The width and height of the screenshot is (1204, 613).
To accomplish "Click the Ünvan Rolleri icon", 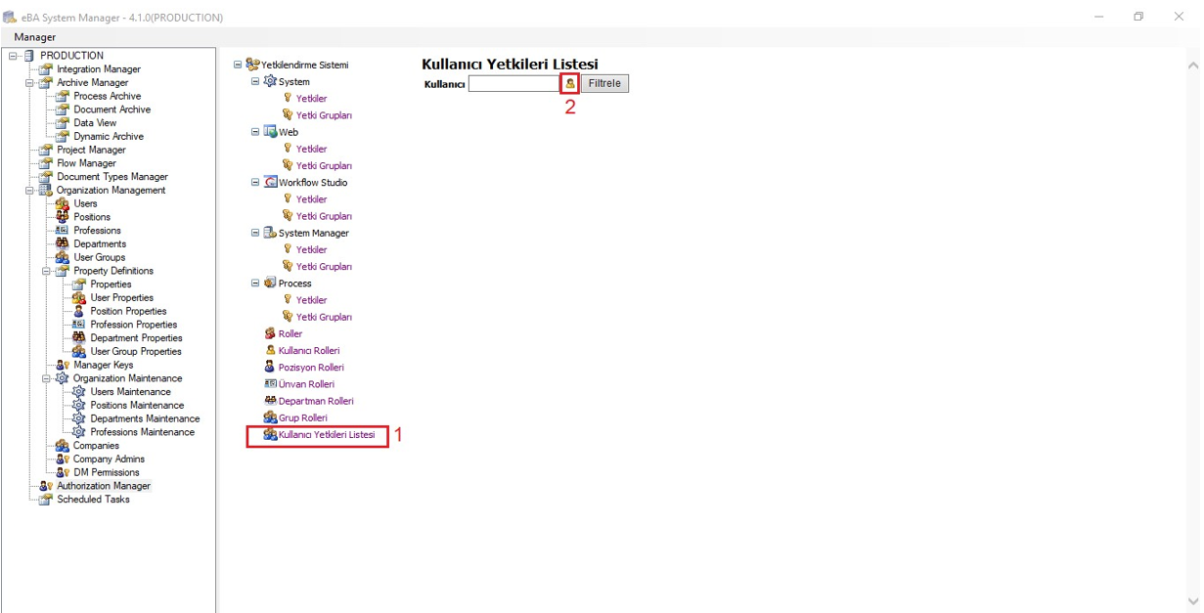I will click(x=271, y=384).
